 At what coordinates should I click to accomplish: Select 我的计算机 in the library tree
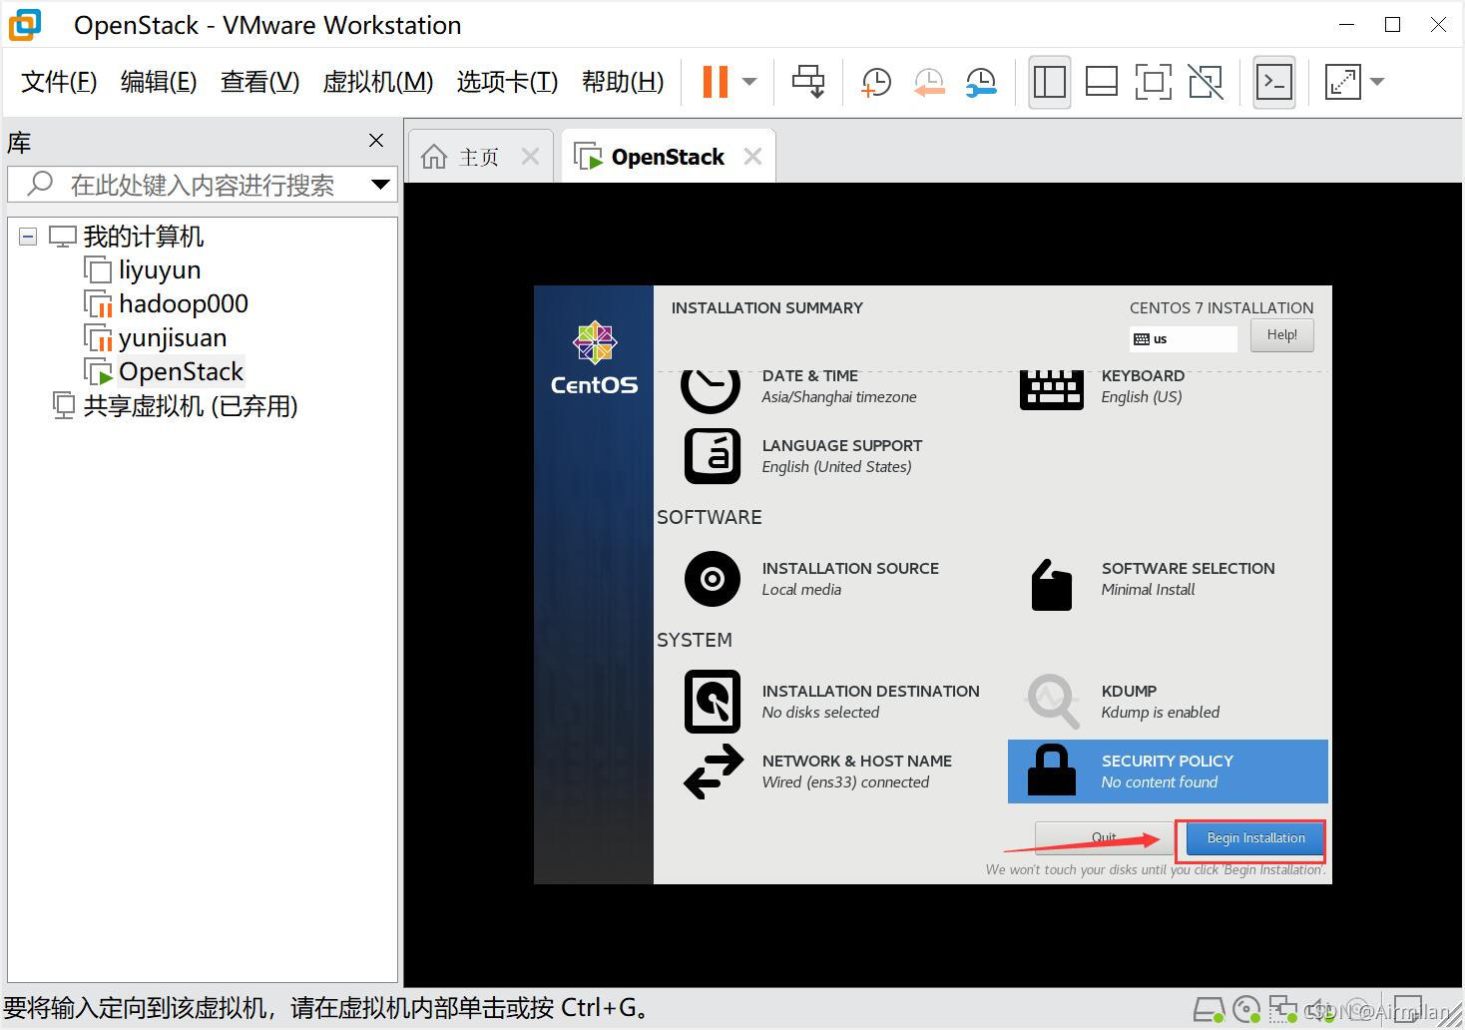[143, 237]
